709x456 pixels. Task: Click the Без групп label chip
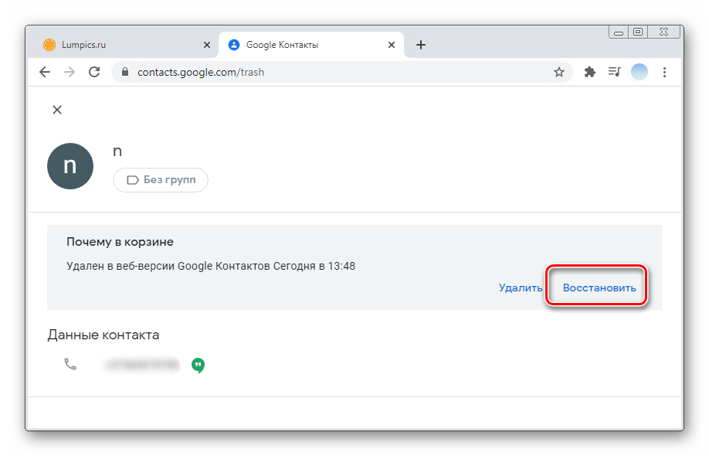[161, 180]
